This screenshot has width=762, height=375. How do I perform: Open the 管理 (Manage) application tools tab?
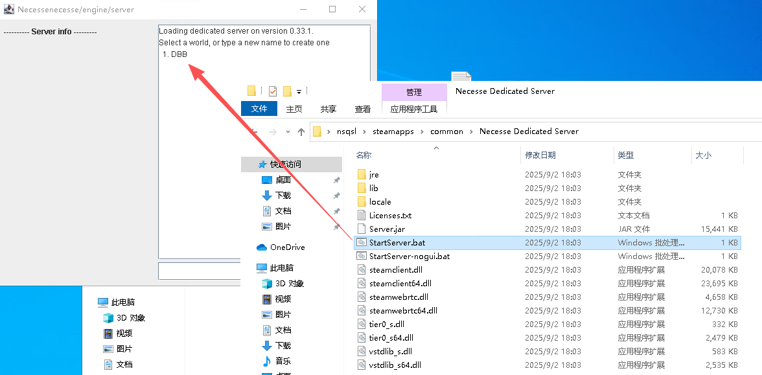[x=414, y=93]
